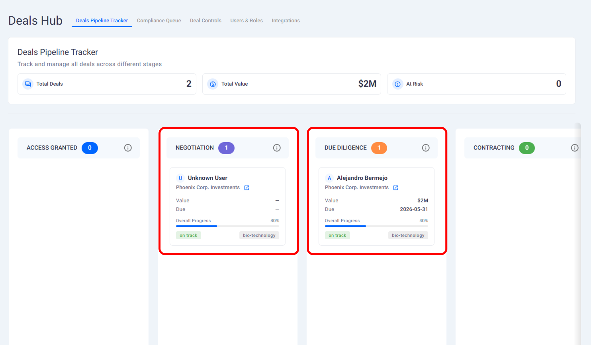Click the Negotiation column info icon
Viewport: 591px width, 345px height.
pos(277,148)
